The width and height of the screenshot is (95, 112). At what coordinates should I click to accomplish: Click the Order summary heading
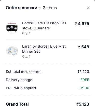[21, 8]
